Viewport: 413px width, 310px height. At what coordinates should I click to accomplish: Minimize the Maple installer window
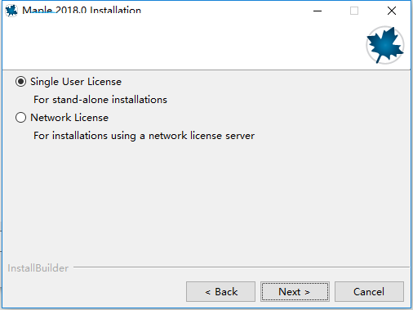pyautogui.click(x=318, y=11)
